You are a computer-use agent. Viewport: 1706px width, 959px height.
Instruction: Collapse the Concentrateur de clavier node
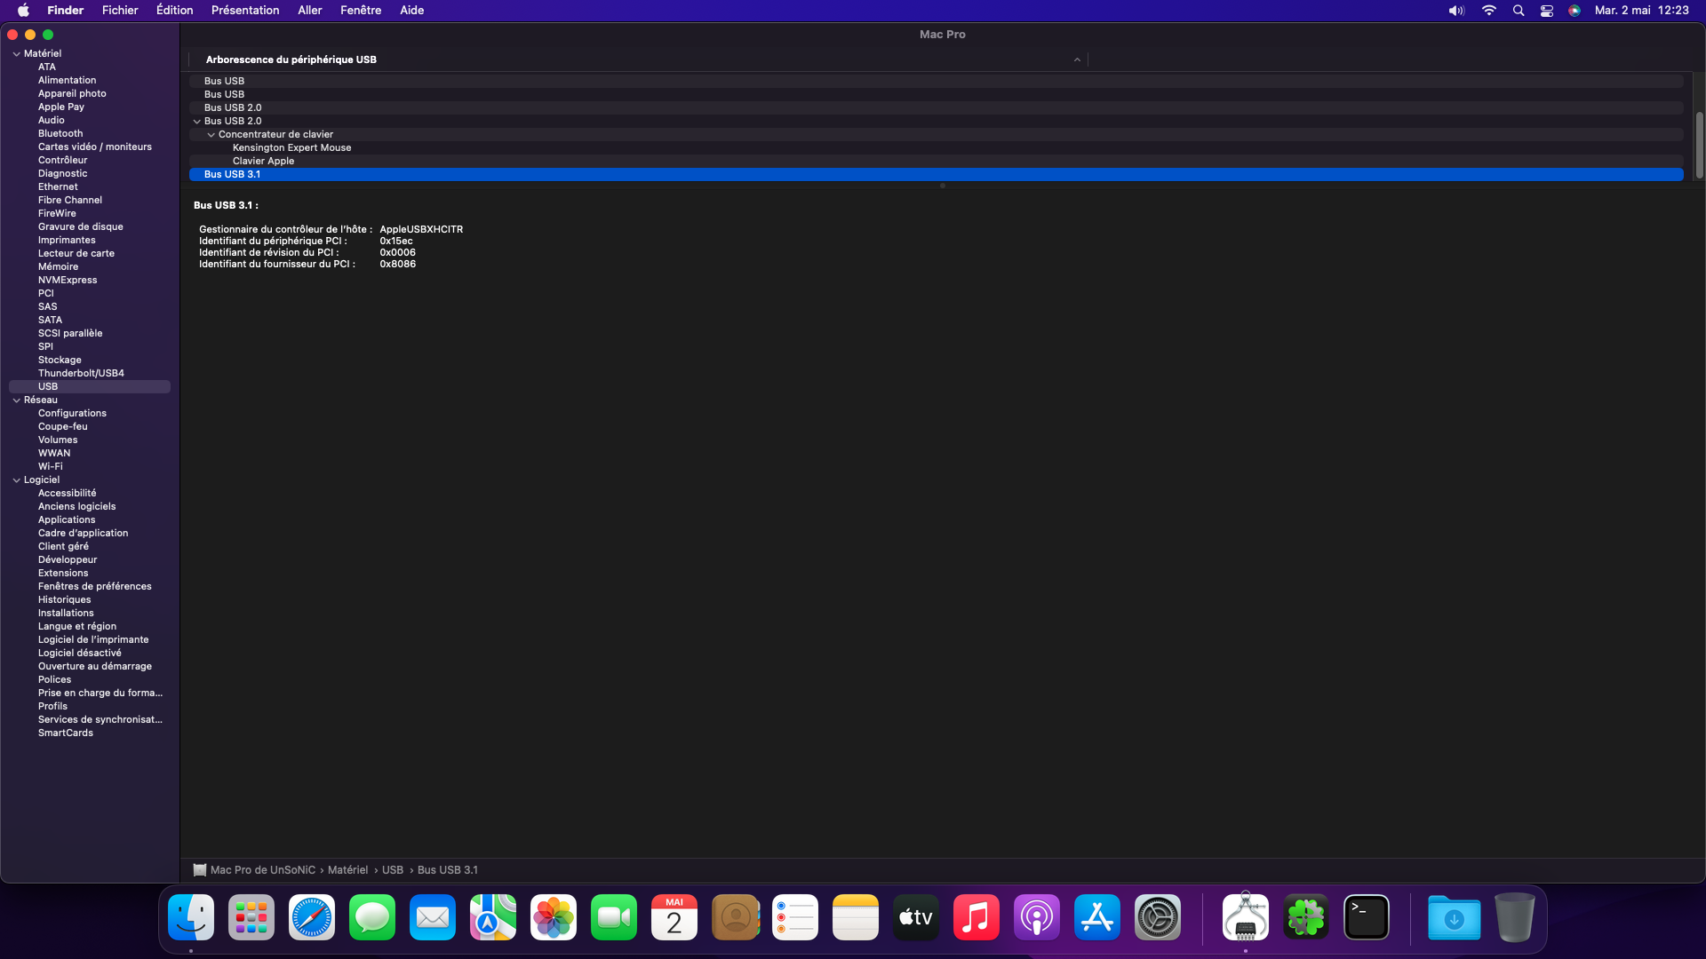point(211,135)
